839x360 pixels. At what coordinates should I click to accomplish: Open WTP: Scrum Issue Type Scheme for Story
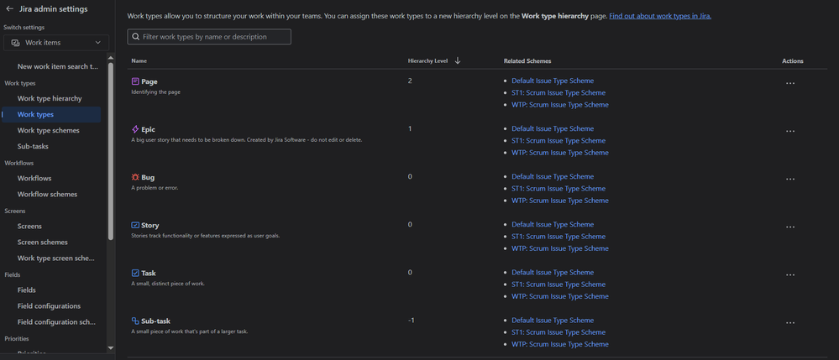click(559, 248)
